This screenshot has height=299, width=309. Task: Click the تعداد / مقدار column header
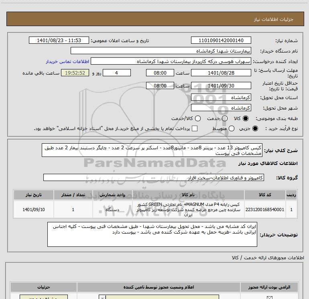coord(73,195)
